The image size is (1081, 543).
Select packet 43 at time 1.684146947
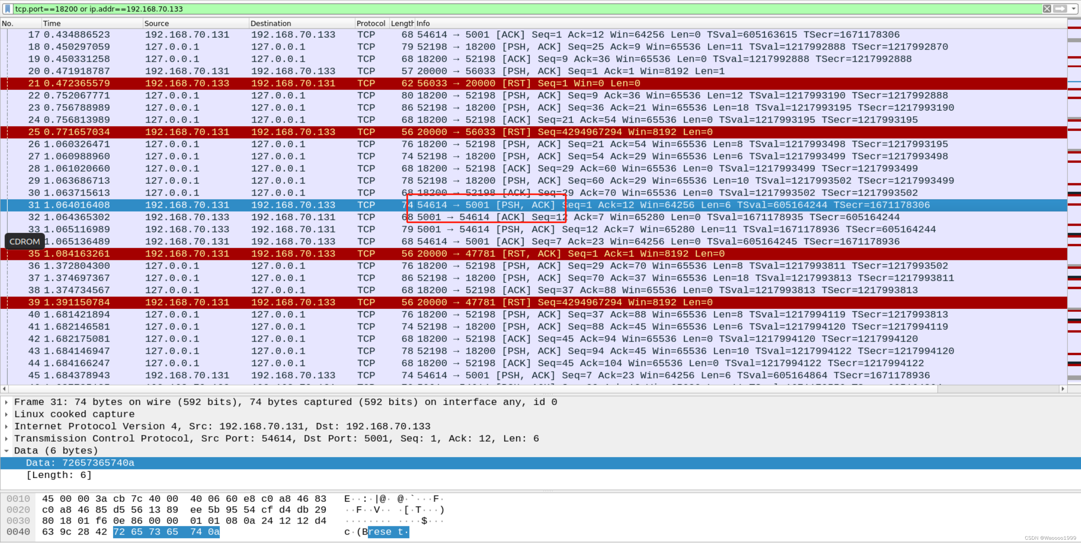click(533, 351)
